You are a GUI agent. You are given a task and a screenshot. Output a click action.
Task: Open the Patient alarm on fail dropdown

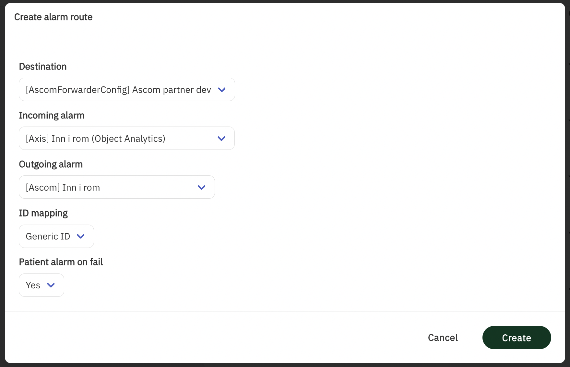point(42,285)
